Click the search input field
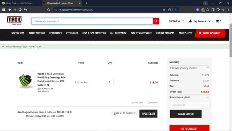Viewport: 232px width, 131px height. pyautogui.click(x=92, y=21)
